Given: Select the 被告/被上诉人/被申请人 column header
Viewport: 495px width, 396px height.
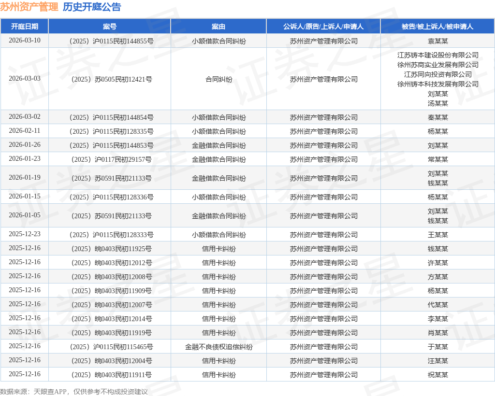Looking at the screenshot, I should tap(437, 27).
